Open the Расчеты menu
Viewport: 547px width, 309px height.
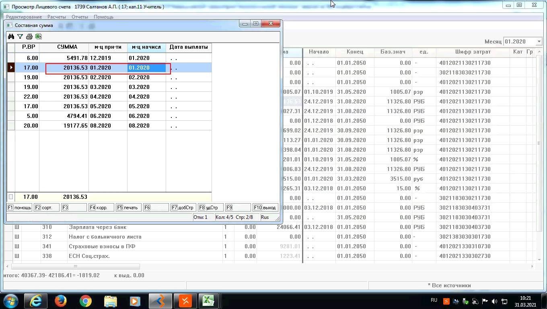(x=57, y=17)
